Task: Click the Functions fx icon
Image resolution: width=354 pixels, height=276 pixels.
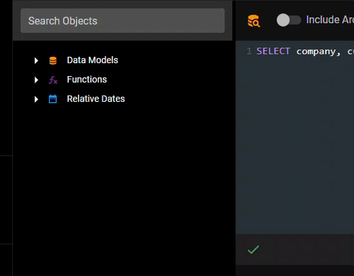Action: 53,80
